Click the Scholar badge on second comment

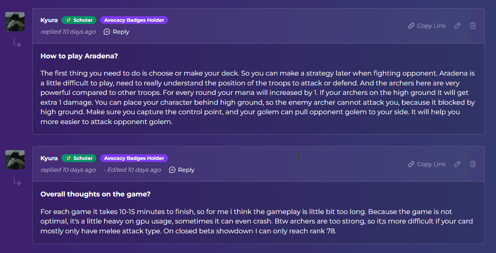coord(79,158)
